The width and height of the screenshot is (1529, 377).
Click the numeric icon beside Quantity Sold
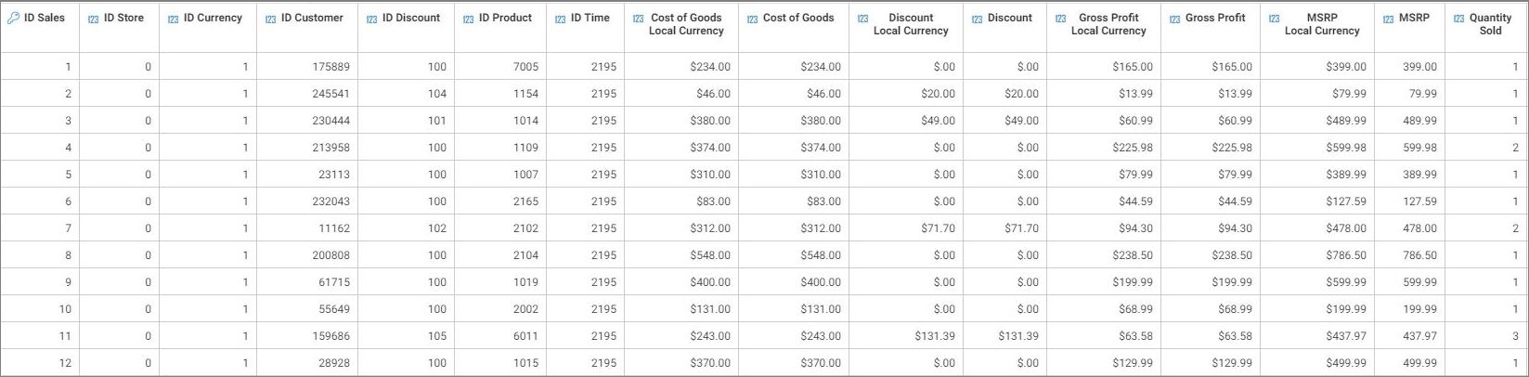point(1458,19)
